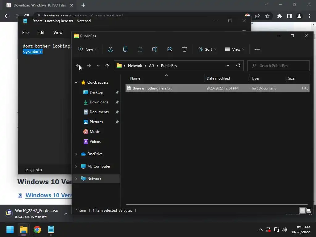316x237 pixels.
Task: Expand My Computer tree node
Action: tap(76, 166)
